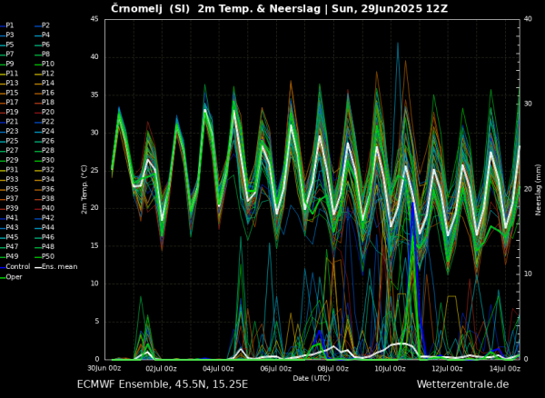This screenshot has height=398, width=545.
Task: Click the ECMWF Ensemble coordinates caption
Action: pos(163,384)
